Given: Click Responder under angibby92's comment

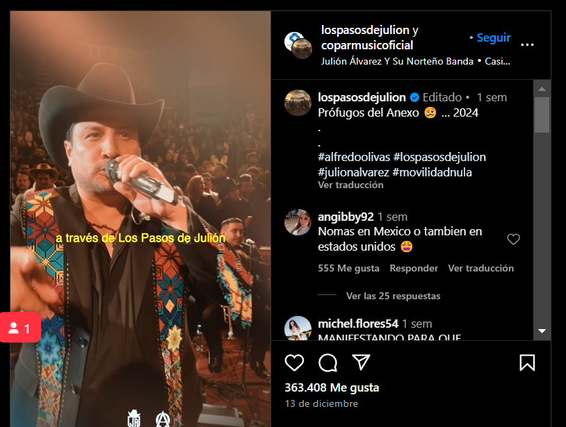Looking at the screenshot, I should click(414, 268).
